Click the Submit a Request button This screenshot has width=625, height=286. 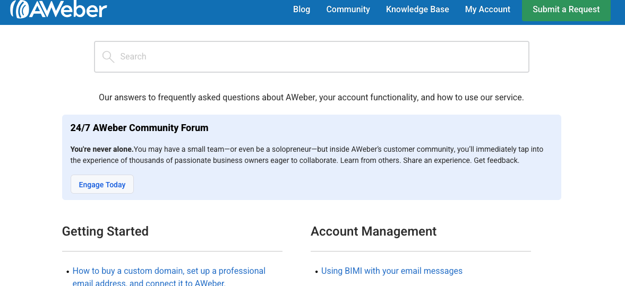pyautogui.click(x=566, y=10)
